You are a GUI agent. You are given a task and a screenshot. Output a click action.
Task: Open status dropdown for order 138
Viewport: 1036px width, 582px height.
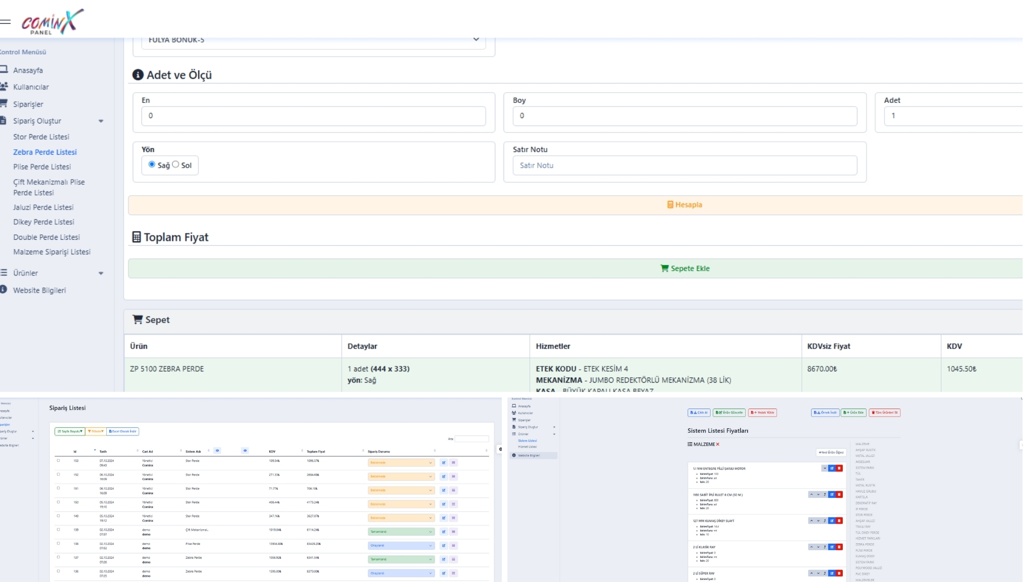point(401,545)
